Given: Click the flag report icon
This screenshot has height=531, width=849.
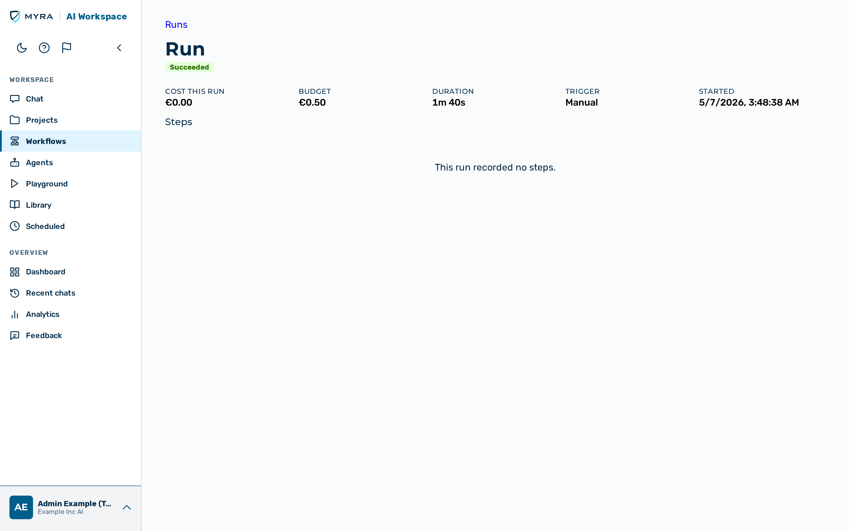Looking at the screenshot, I should pyautogui.click(x=67, y=48).
